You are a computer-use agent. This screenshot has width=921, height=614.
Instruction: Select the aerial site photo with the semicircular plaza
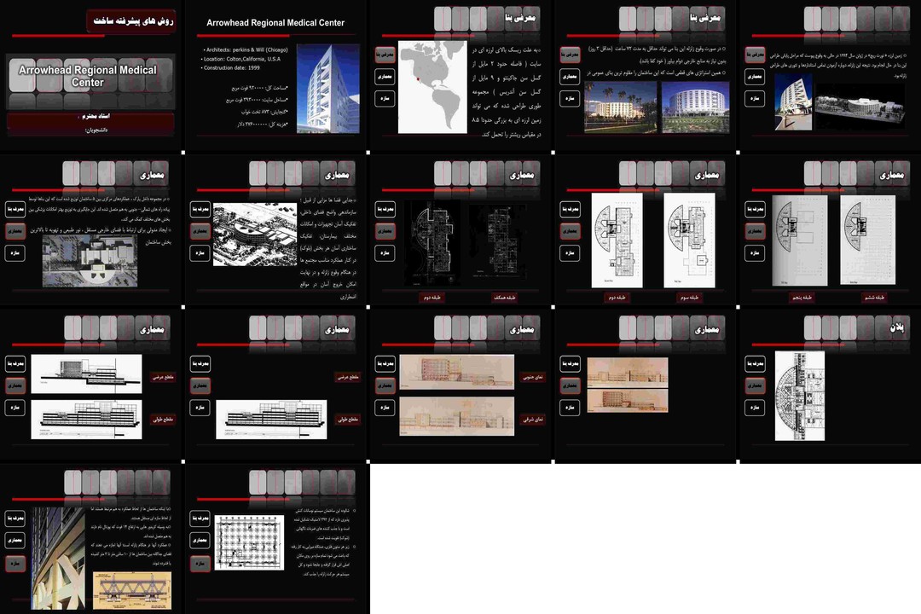tap(90, 261)
